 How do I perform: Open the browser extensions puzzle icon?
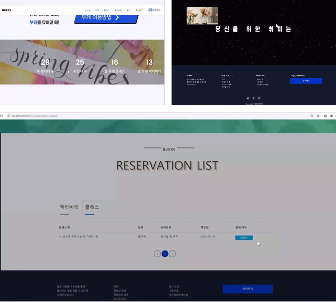point(331,116)
